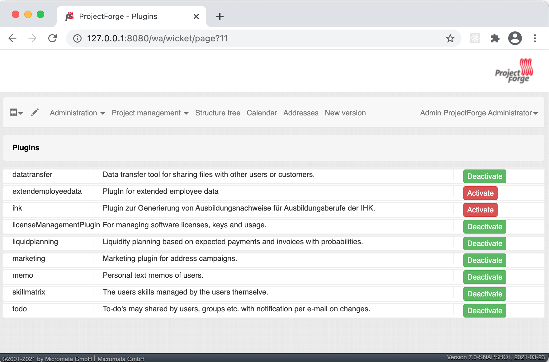
Task: Activate the extendemployeedata plugin
Action: coord(480,193)
